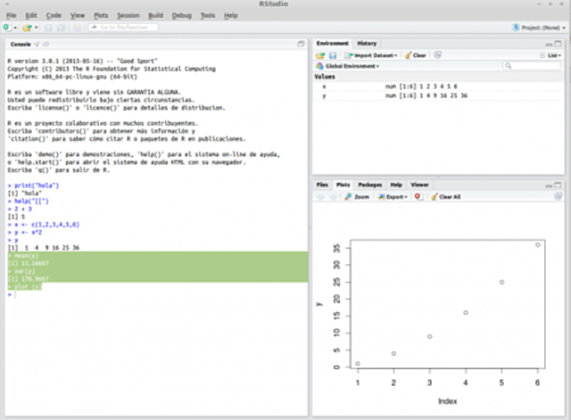Click the value 'num [1:6] 1 4 9 16 25 36'
Viewport: 571px width, 420px height.
(x=426, y=95)
